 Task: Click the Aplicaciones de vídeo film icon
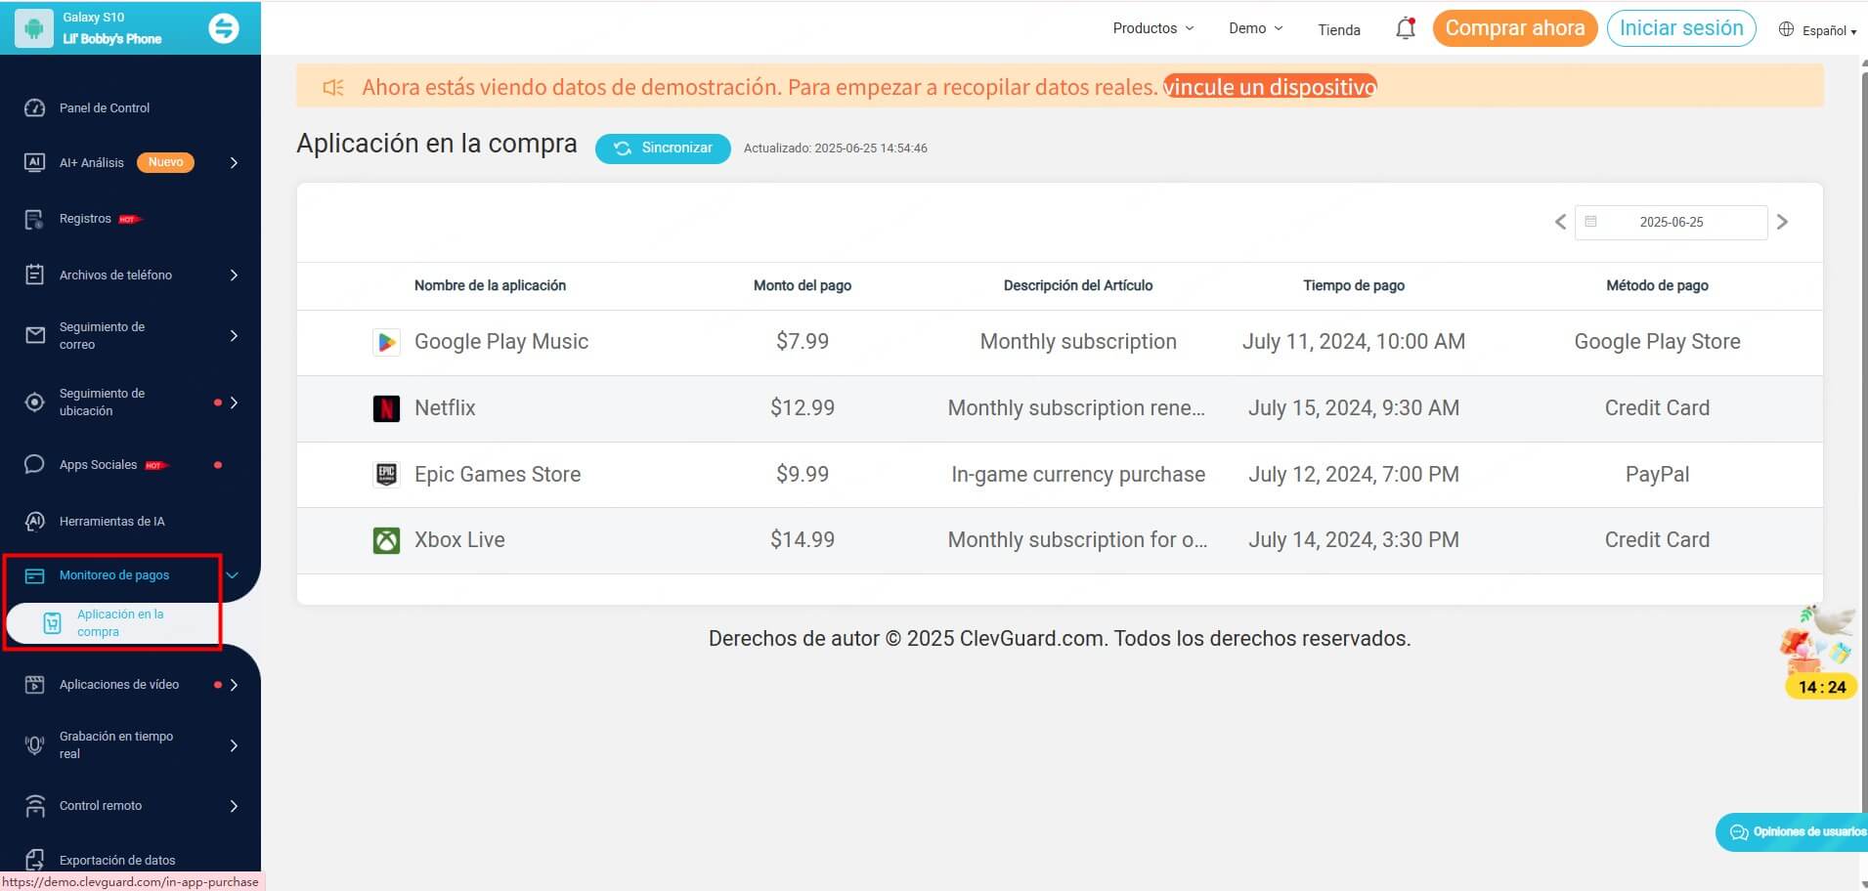(34, 685)
